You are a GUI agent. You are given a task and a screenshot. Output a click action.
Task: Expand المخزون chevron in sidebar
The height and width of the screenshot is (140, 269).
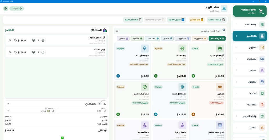[236, 47]
